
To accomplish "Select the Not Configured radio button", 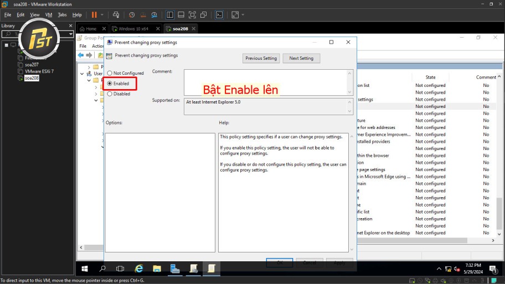I will (x=110, y=73).
